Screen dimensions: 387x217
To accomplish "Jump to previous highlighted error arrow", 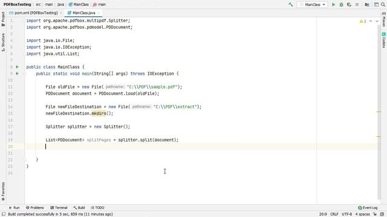I will (x=371, y=22).
